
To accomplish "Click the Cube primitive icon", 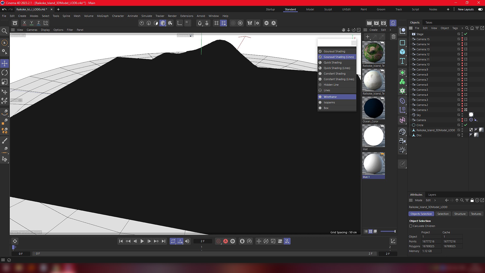I will tap(402, 52).
